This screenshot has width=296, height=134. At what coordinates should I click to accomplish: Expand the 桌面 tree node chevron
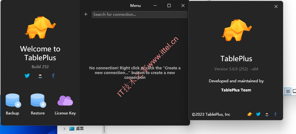click(64, 129)
